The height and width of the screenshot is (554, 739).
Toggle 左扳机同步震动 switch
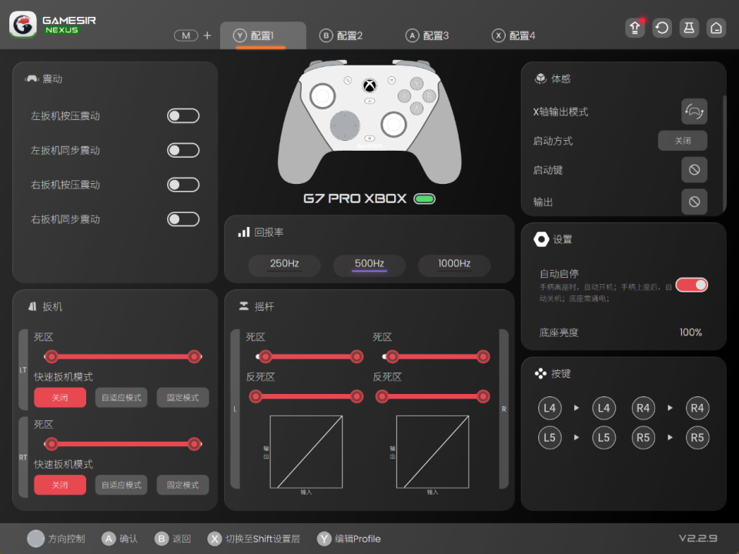point(183,150)
